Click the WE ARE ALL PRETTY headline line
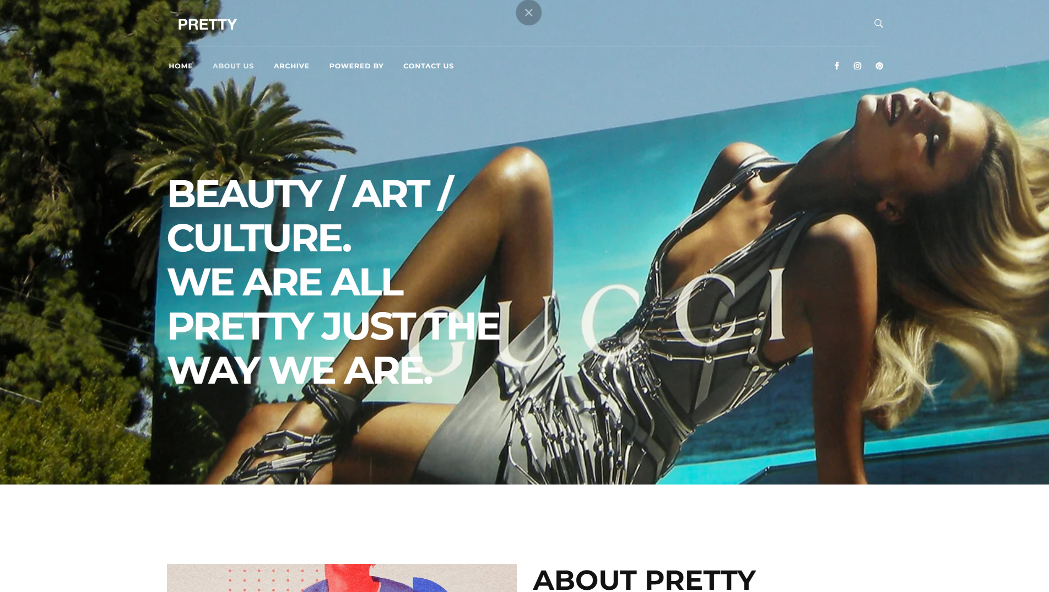Image resolution: width=1049 pixels, height=592 pixels. (285, 282)
